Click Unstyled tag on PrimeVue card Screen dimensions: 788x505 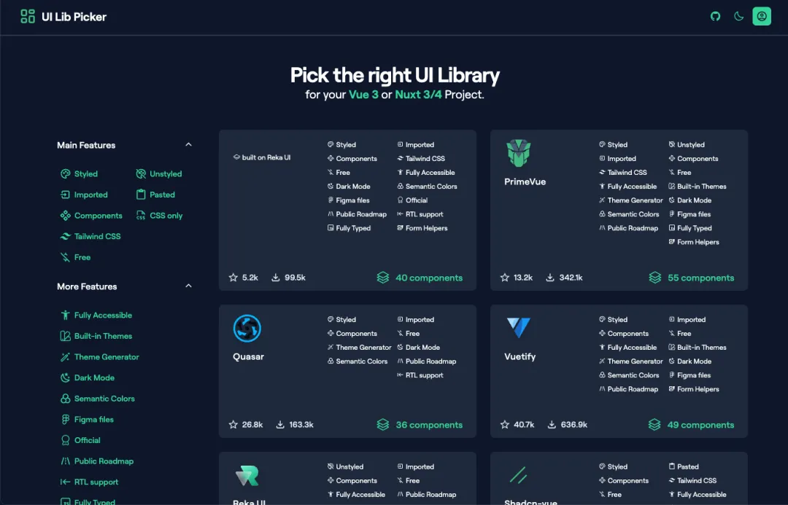[687, 144]
